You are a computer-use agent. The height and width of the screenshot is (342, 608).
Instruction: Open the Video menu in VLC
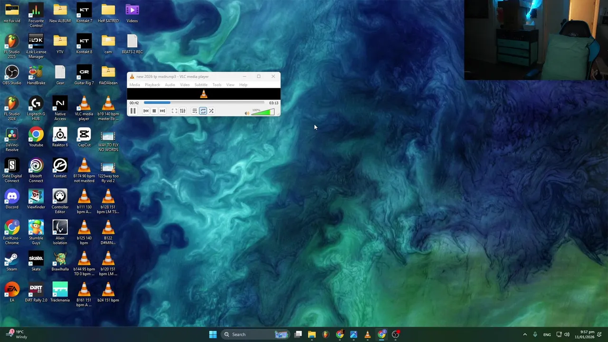click(185, 85)
